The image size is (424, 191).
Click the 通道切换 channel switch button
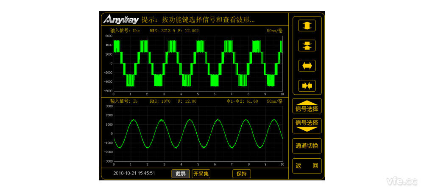[307, 146]
